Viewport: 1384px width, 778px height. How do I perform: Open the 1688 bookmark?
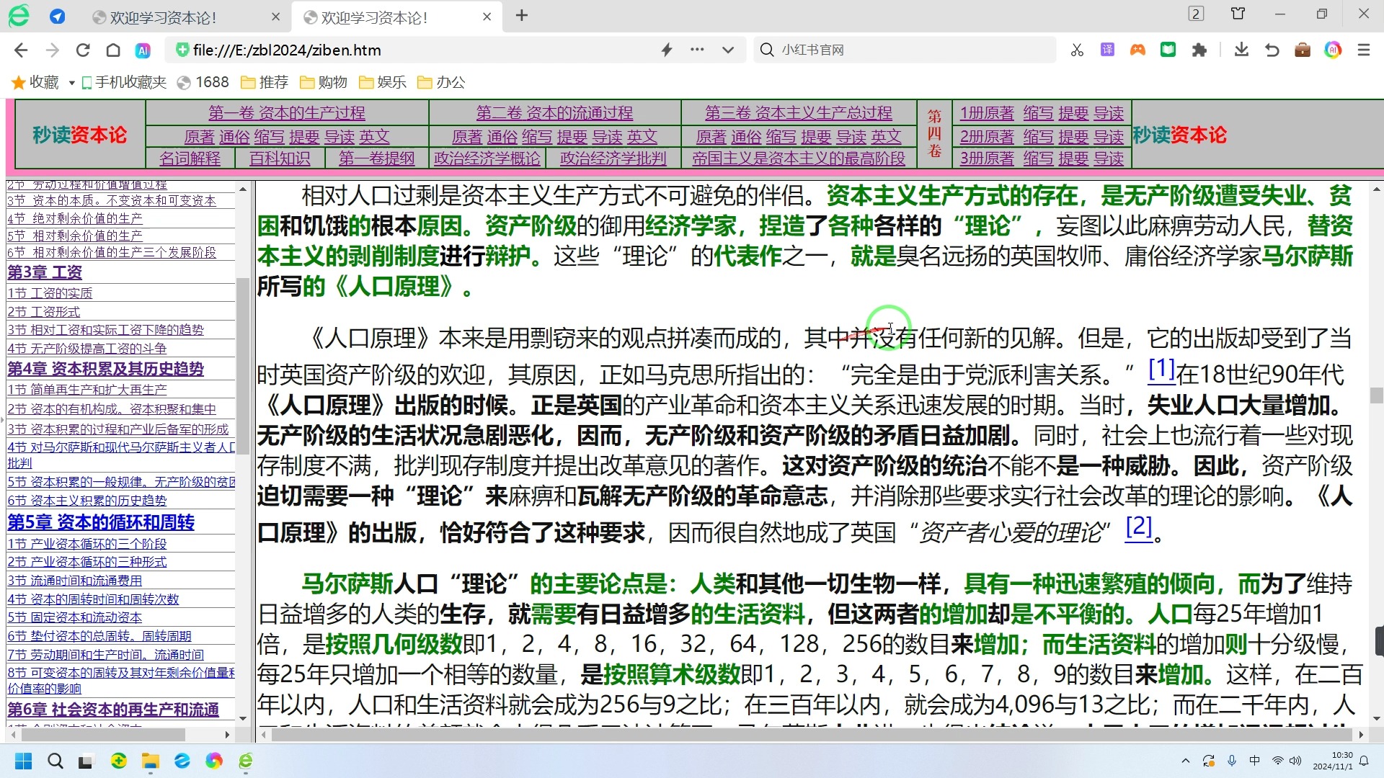coord(203,82)
